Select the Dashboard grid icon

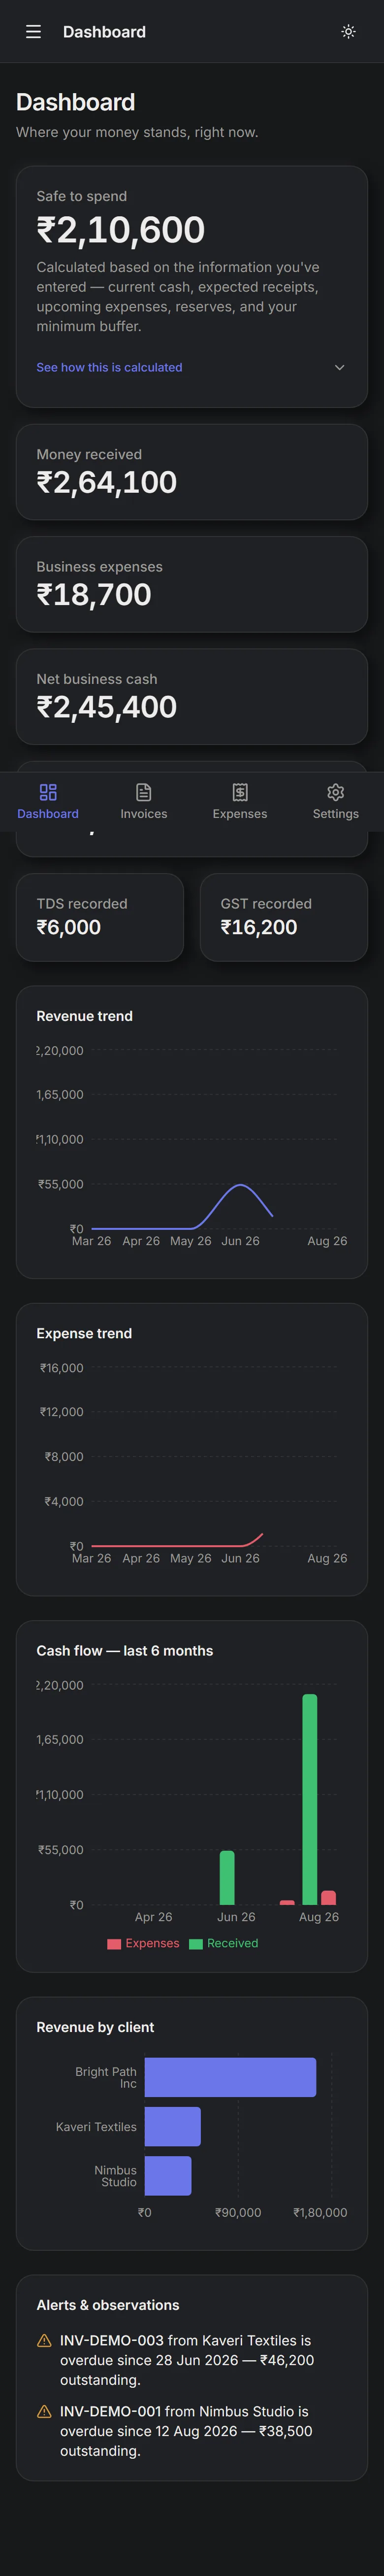48,792
